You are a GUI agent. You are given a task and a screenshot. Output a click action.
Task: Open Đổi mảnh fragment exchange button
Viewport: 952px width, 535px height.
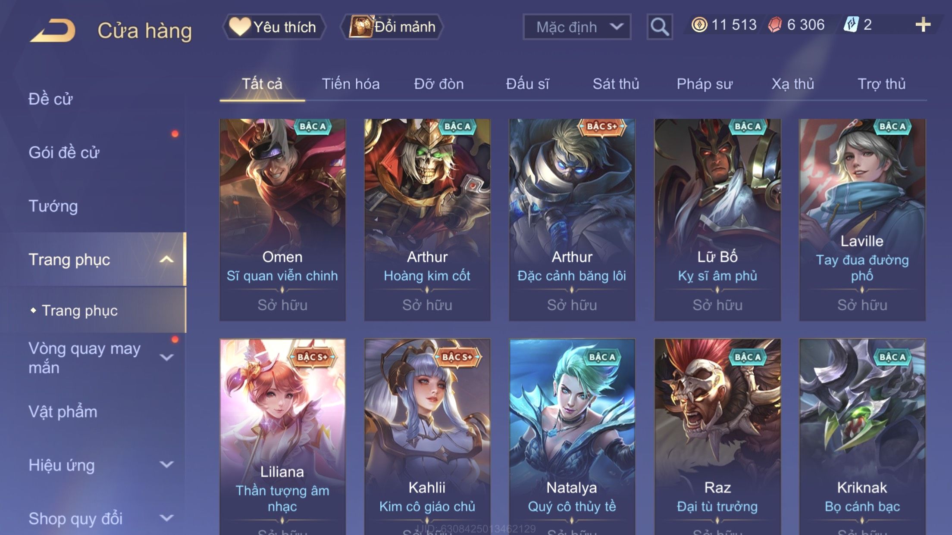392,27
